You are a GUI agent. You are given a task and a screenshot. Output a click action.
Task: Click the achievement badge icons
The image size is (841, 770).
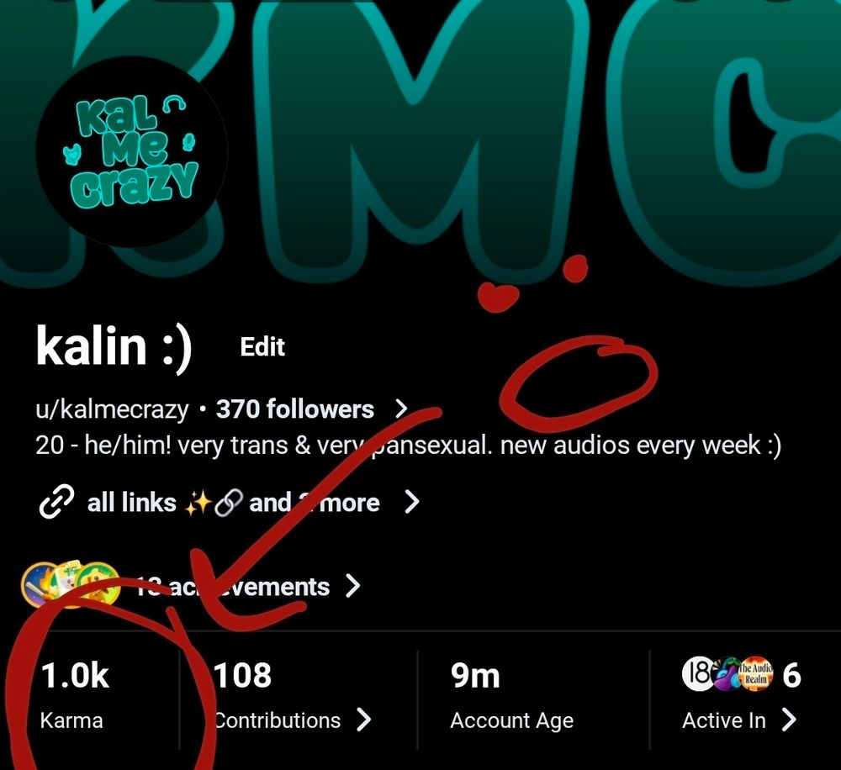[71, 584]
